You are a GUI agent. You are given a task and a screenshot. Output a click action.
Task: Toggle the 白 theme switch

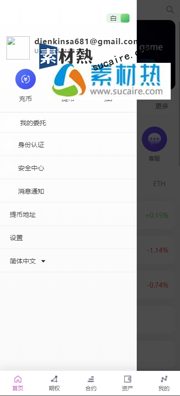pos(118,18)
